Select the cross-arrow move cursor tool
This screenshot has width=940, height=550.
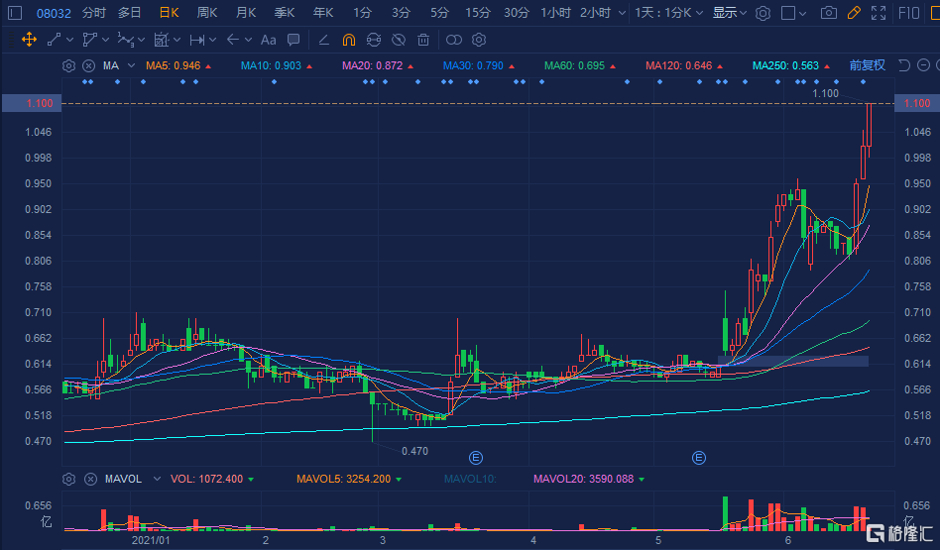pos(28,40)
